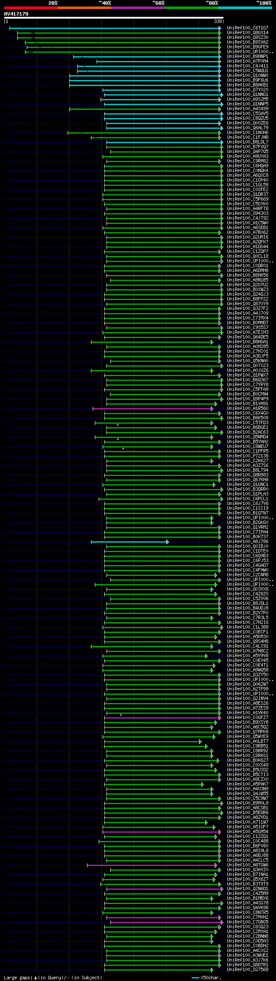Screen dimensions: 276x981
Task: Select label UniRef100_B8AKB1
Action: point(247,85)
